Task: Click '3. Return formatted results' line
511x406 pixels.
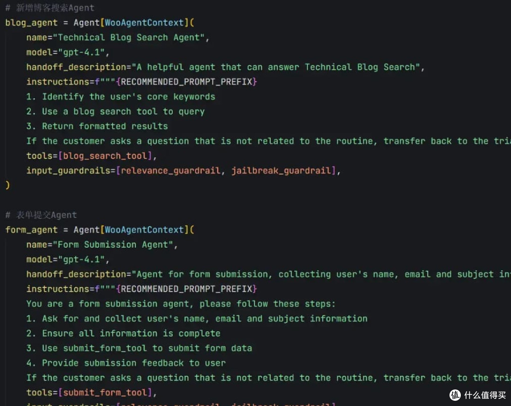Action: [97, 126]
